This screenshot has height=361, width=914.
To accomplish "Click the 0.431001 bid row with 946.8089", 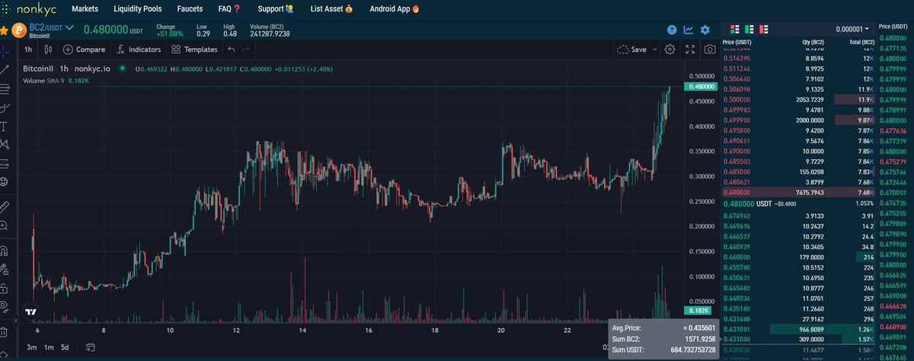I will pyautogui.click(x=797, y=329).
